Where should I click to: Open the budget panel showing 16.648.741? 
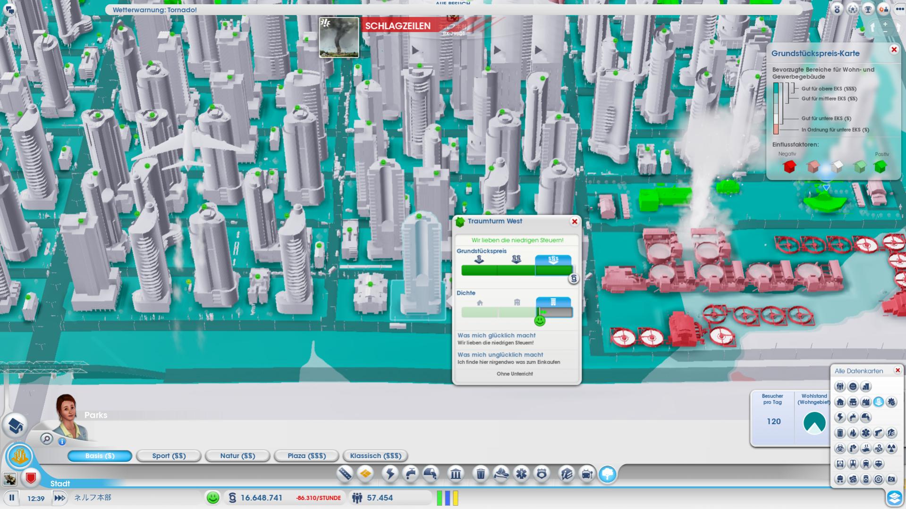[285, 498]
